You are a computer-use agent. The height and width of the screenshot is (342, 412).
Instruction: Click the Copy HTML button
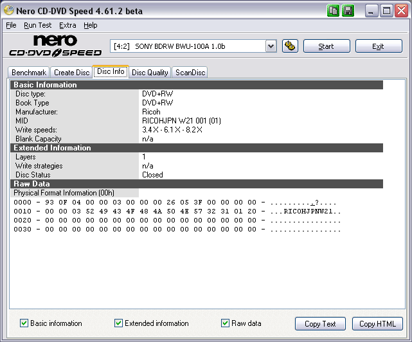click(377, 323)
